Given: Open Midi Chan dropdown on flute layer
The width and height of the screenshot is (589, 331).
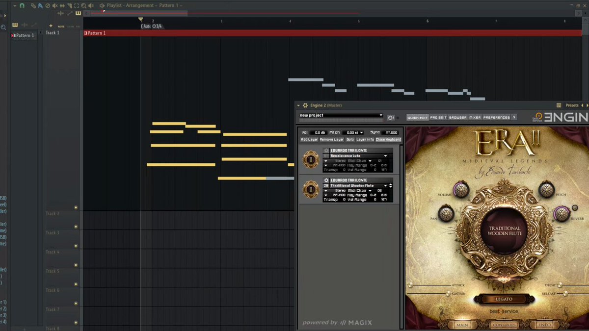Looking at the screenshot, I should (x=370, y=191).
